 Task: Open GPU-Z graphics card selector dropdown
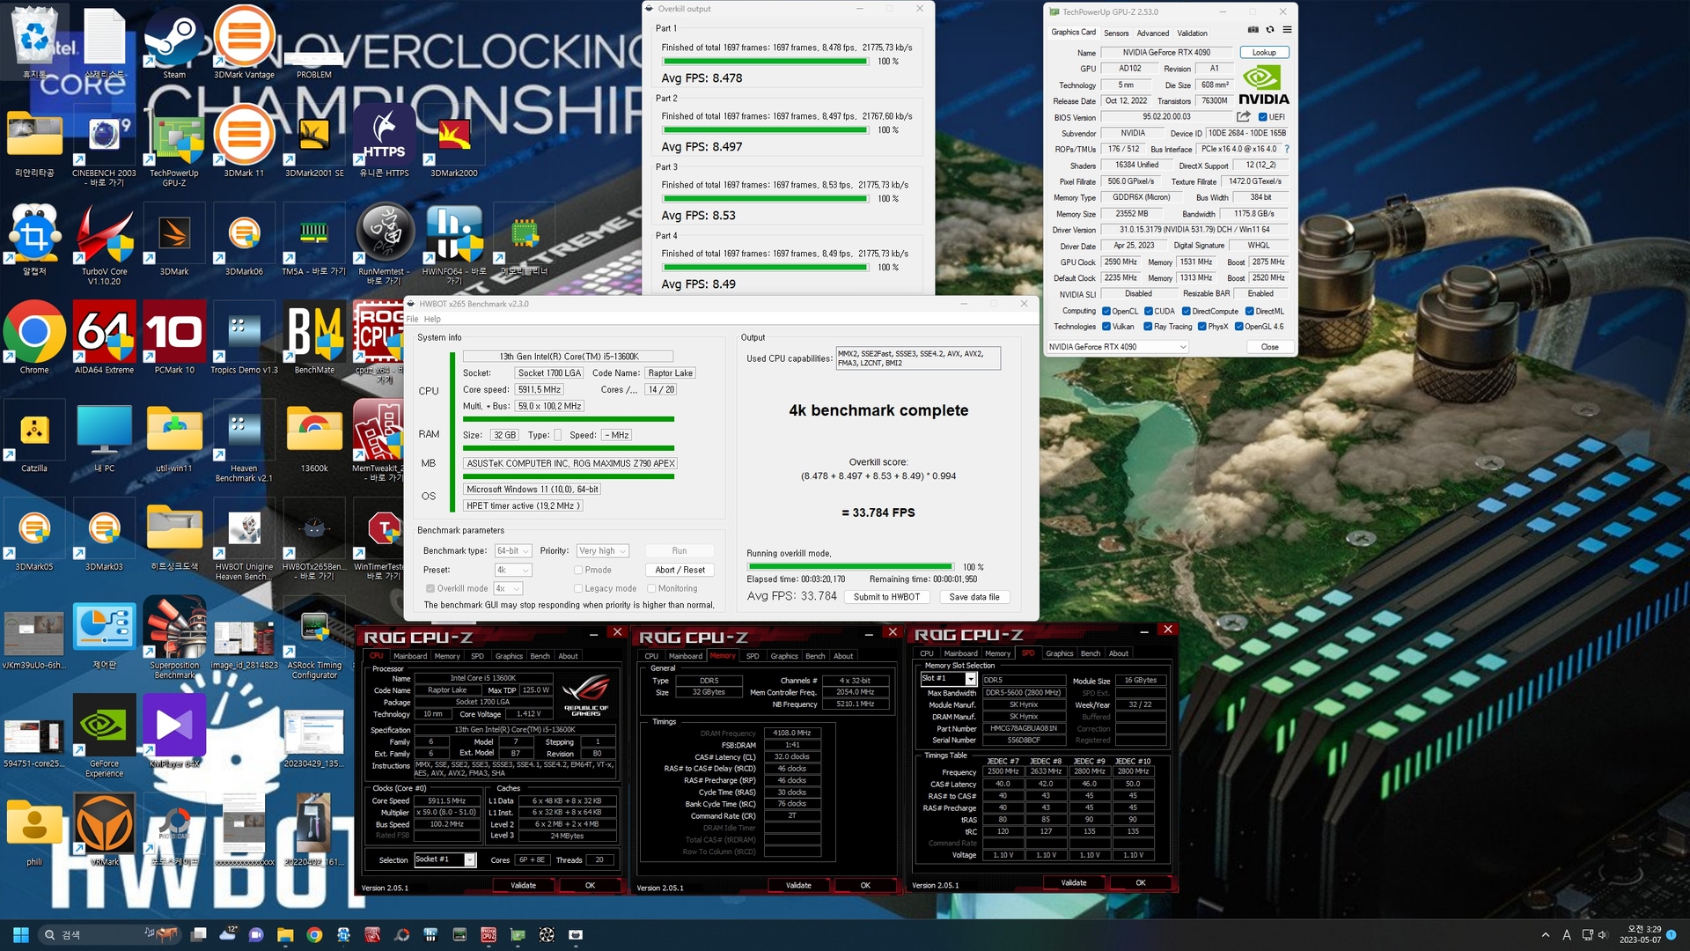coord(1117,347)
